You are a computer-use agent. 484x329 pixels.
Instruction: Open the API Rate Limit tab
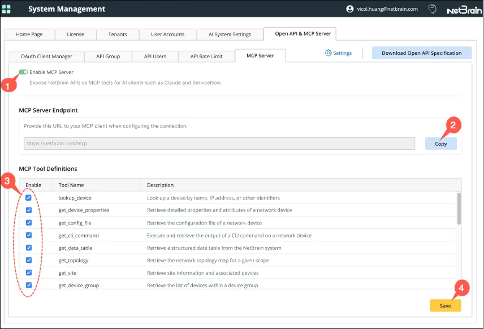[206, 57]
